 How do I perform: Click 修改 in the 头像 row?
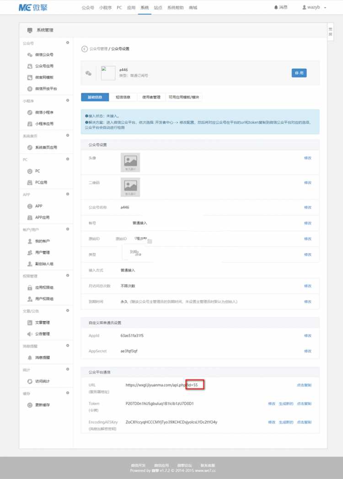coord(308,158)
